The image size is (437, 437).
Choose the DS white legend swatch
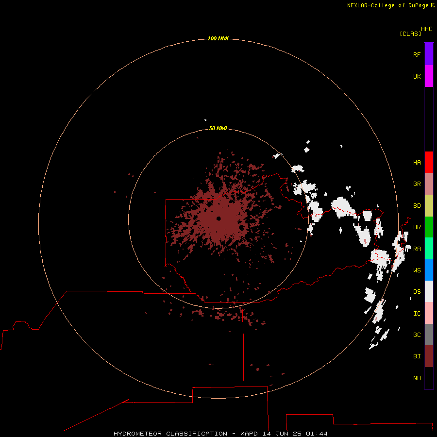(x=429, y=291)
